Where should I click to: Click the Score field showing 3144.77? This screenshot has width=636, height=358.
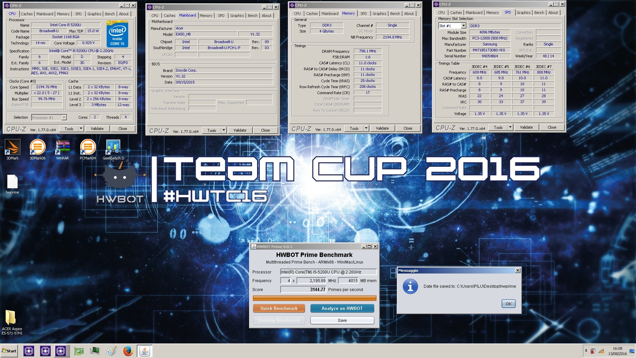click(303, 289)
